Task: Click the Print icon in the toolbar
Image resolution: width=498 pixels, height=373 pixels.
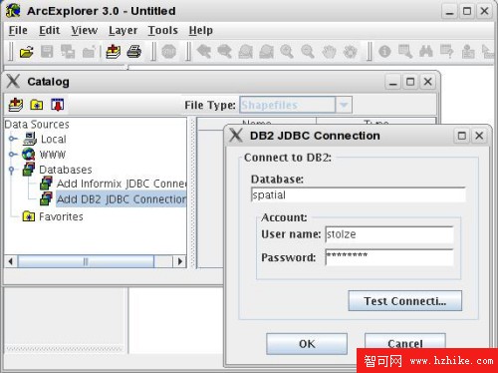Action: [134, 52]
